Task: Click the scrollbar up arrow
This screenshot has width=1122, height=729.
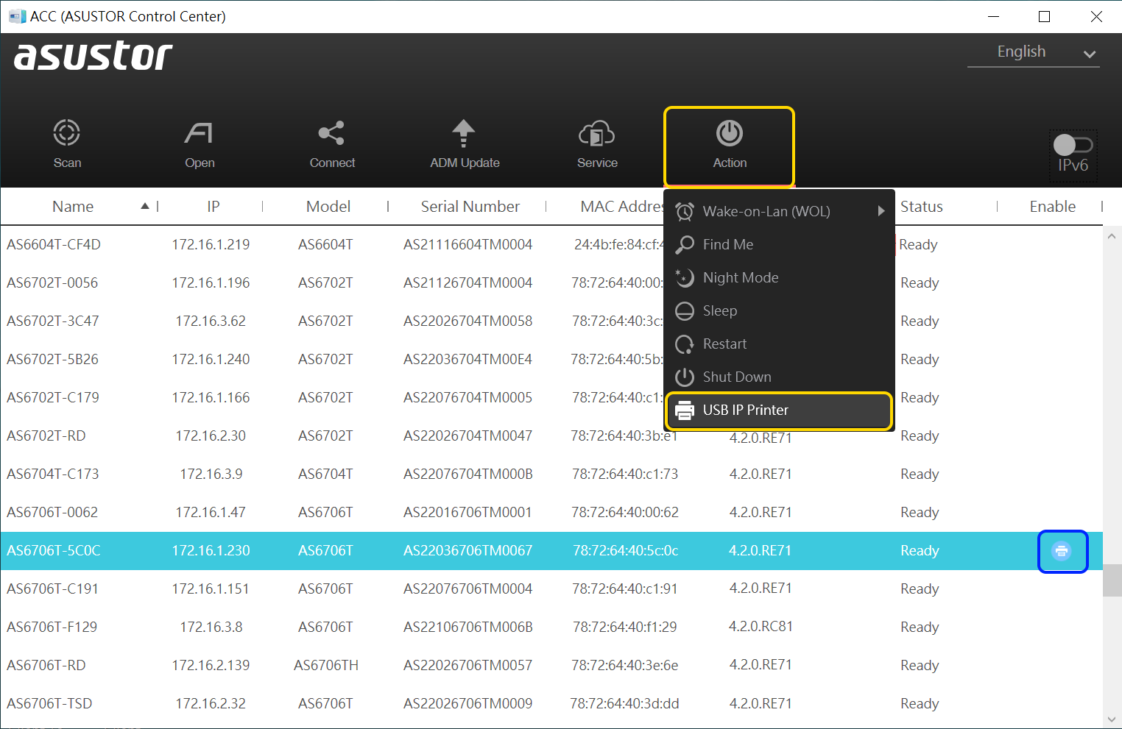Action: coord(1112,236)
